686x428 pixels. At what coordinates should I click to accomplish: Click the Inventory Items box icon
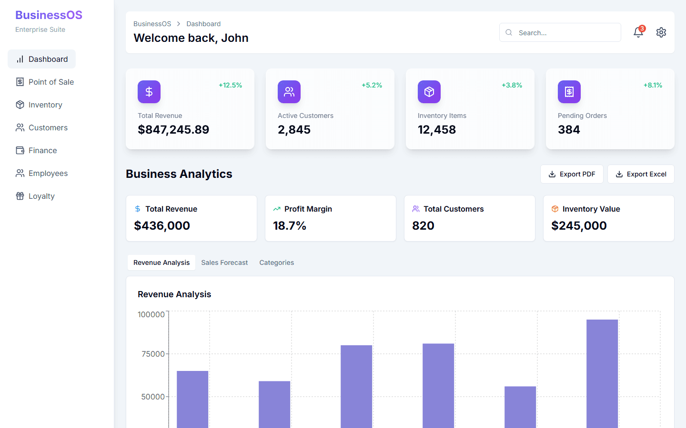click(x=429, y=92)
